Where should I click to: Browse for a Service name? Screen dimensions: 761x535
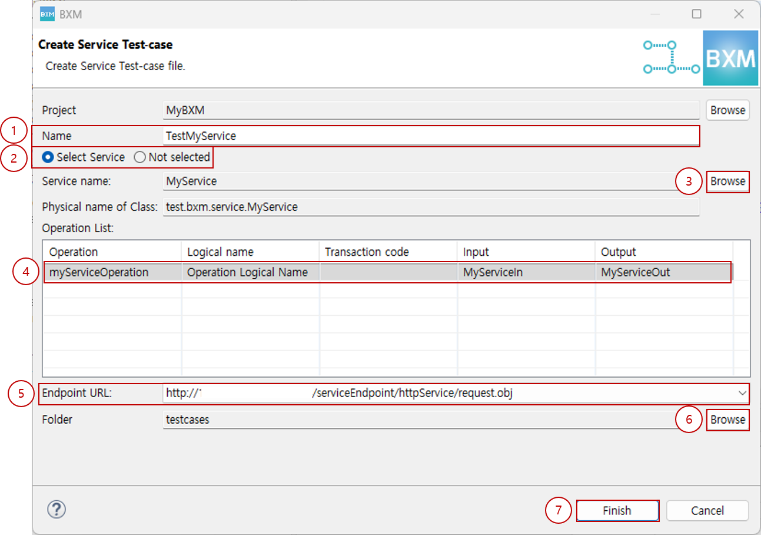click(x=727, y=181)
